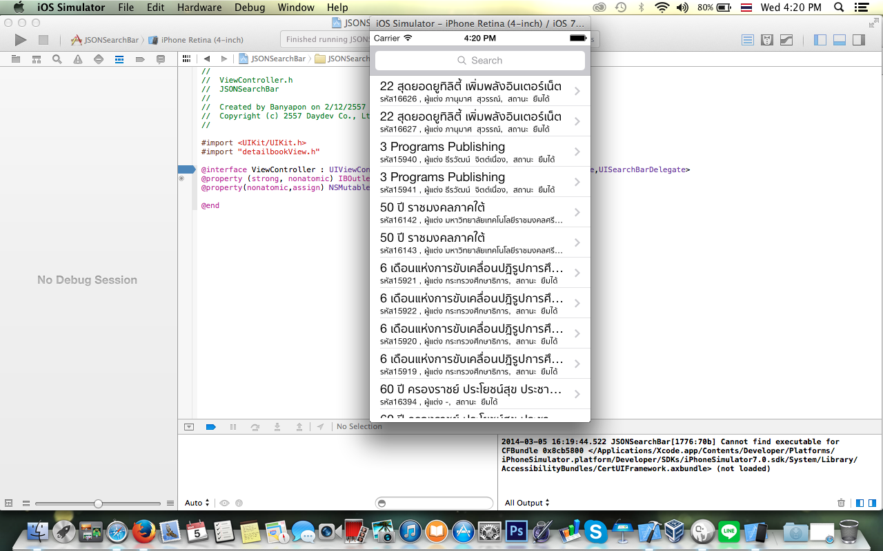Open row รหัส16626 disclosure chevron
This screenshot has width=883, height=551.
[x=577, y=91]
